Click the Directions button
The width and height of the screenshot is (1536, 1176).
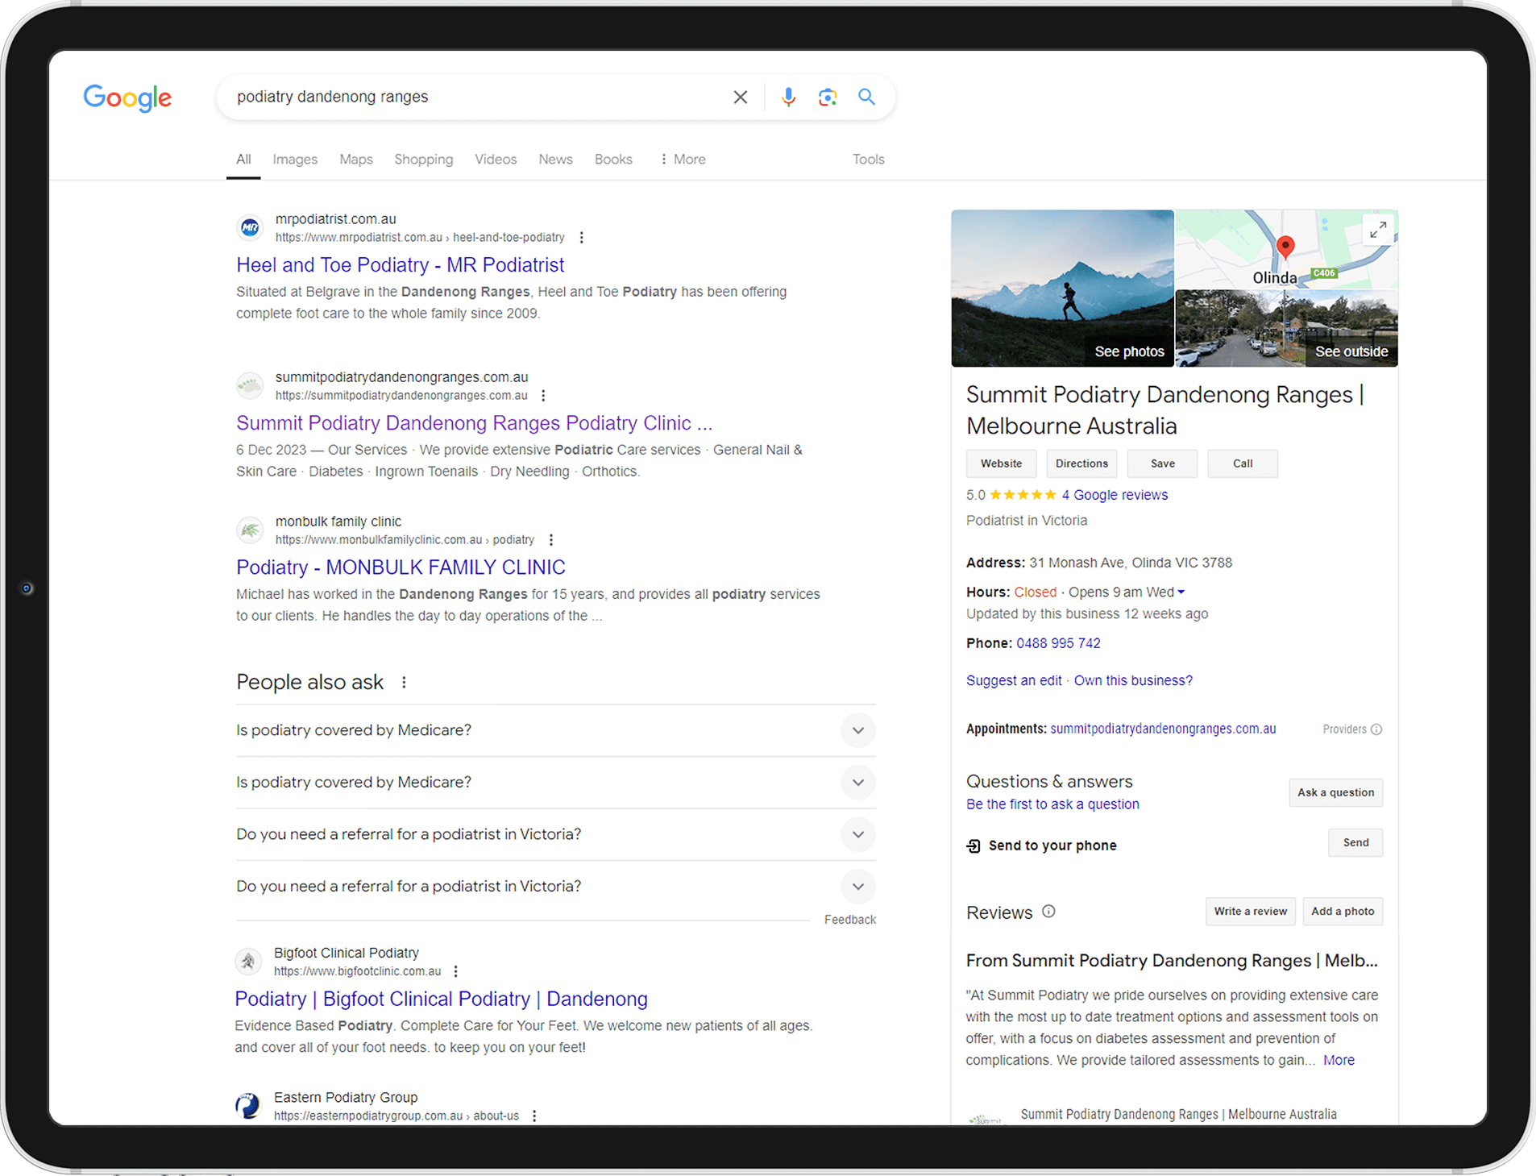[1082, 463]
